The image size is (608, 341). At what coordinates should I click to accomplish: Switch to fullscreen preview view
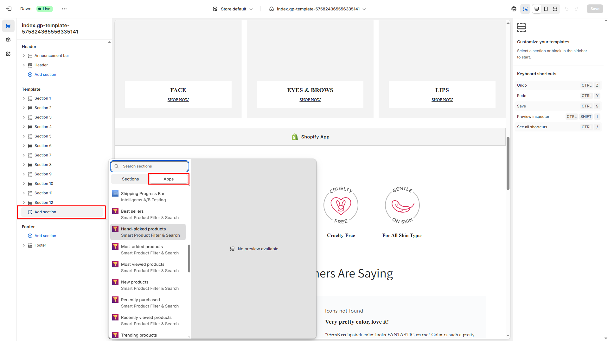coord(555,9)
